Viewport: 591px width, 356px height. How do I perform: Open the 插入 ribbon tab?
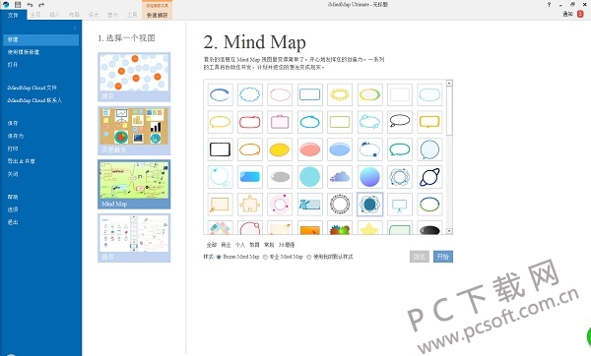(x=55, y=15)
